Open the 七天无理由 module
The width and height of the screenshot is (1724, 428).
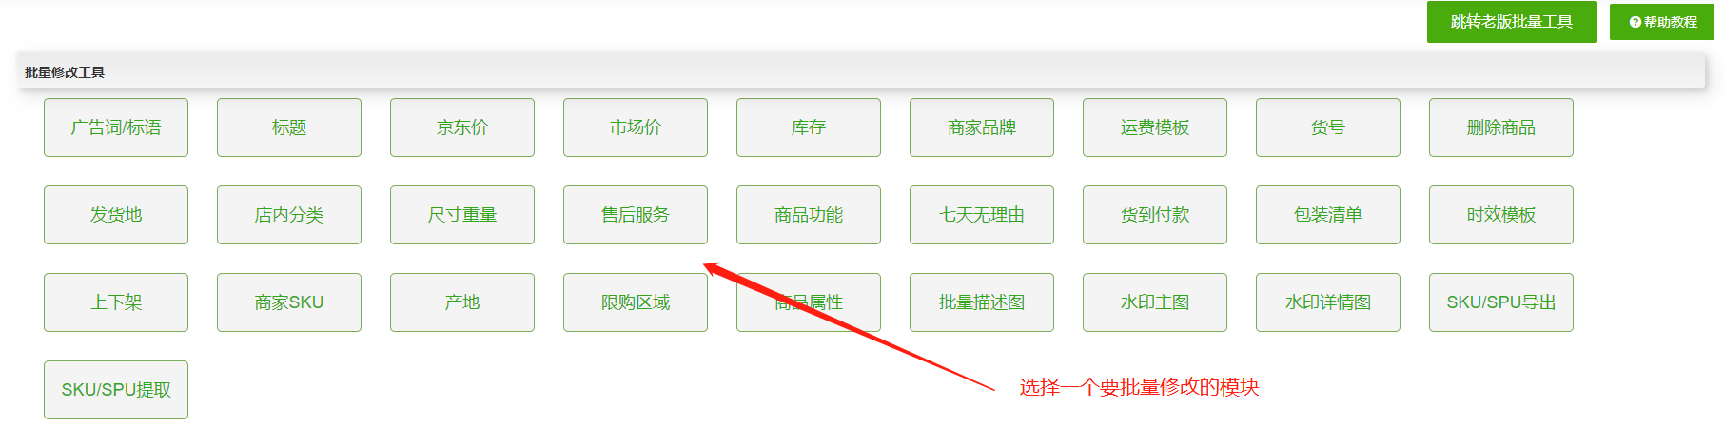click(982, 215)
